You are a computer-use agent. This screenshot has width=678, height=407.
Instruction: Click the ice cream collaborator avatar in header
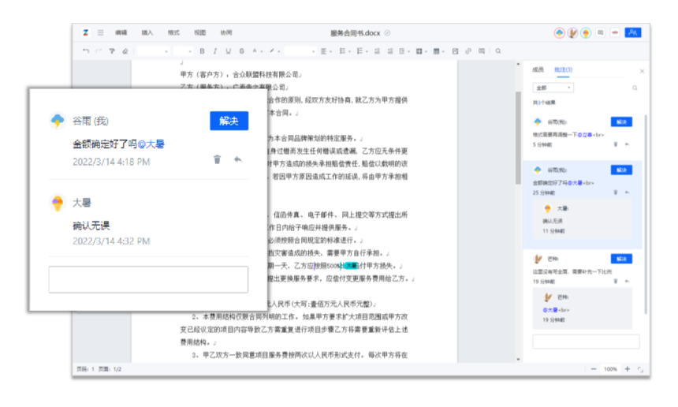point(586,33)
